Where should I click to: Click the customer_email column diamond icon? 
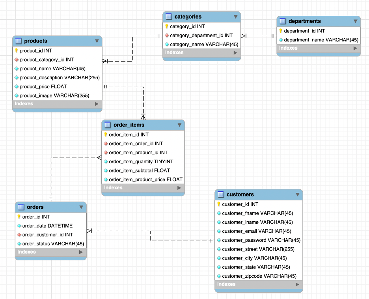[219, 231]
